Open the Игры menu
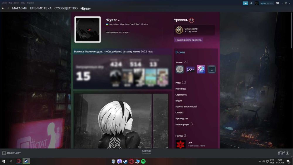 tap(23, 3)
